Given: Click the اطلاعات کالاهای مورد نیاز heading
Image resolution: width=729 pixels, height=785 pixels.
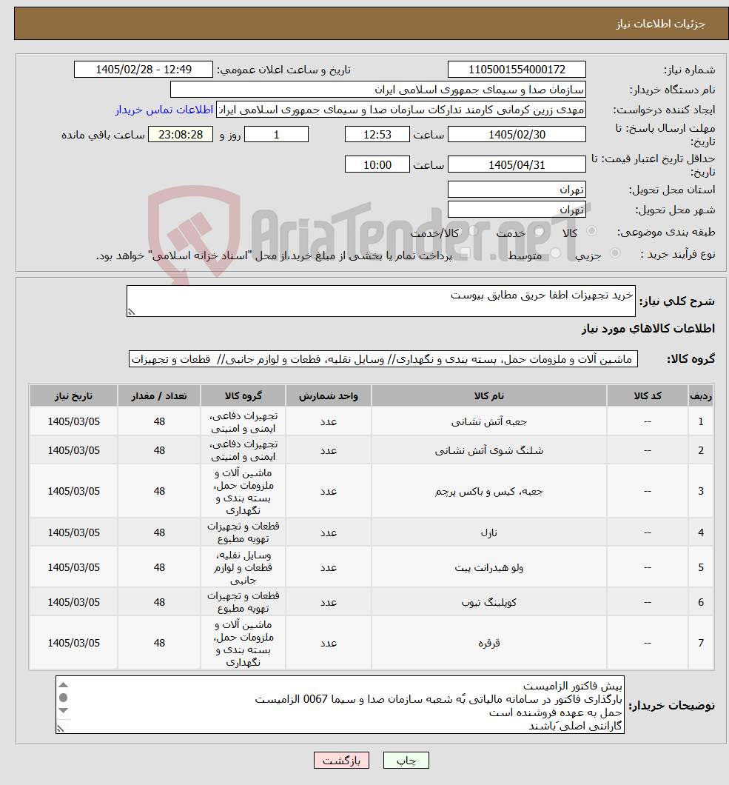Looking at the screenshot, I should pos(648,328).
